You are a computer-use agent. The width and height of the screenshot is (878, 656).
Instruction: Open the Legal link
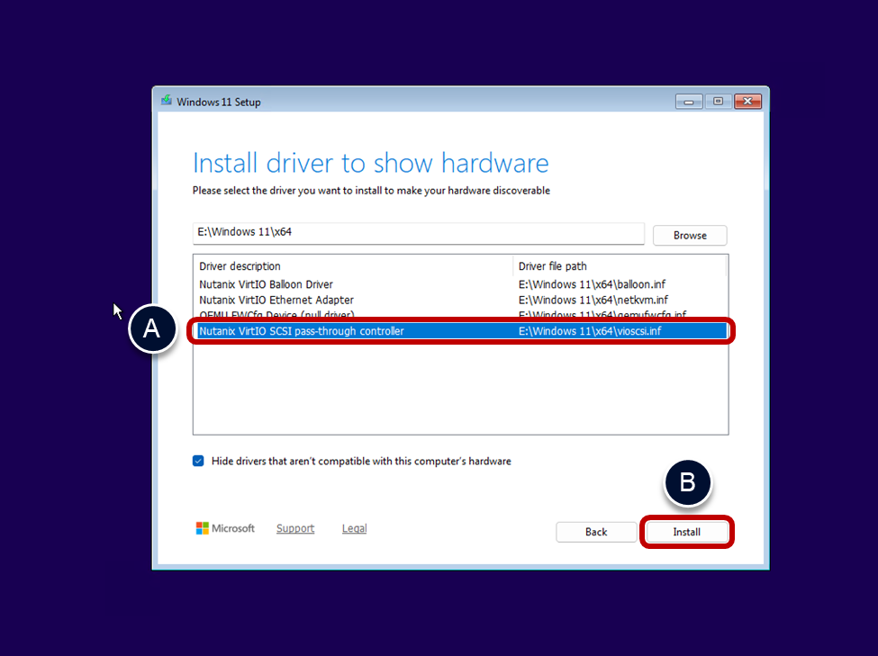click(354, 528)
